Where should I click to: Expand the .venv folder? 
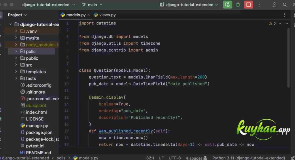click(x=16, y=31)
